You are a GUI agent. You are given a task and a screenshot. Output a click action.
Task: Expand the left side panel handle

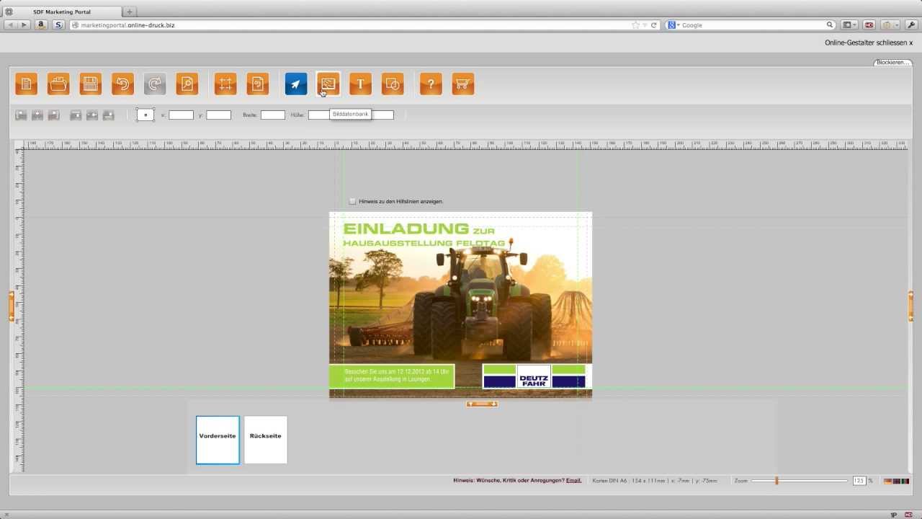pyautogui.click(x=12, y=306)
